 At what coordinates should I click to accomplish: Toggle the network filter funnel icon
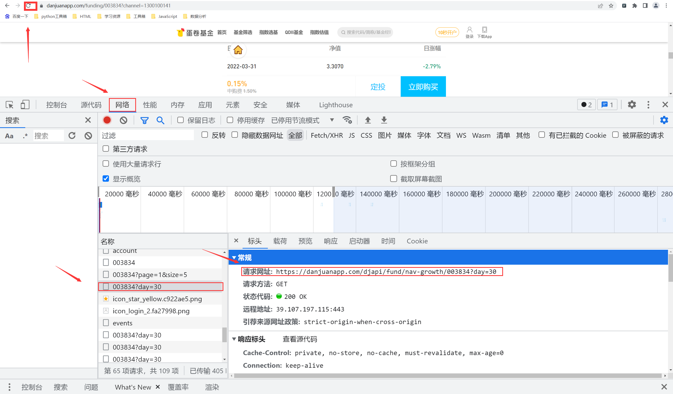pyautogui.click(x=144, y=121)
